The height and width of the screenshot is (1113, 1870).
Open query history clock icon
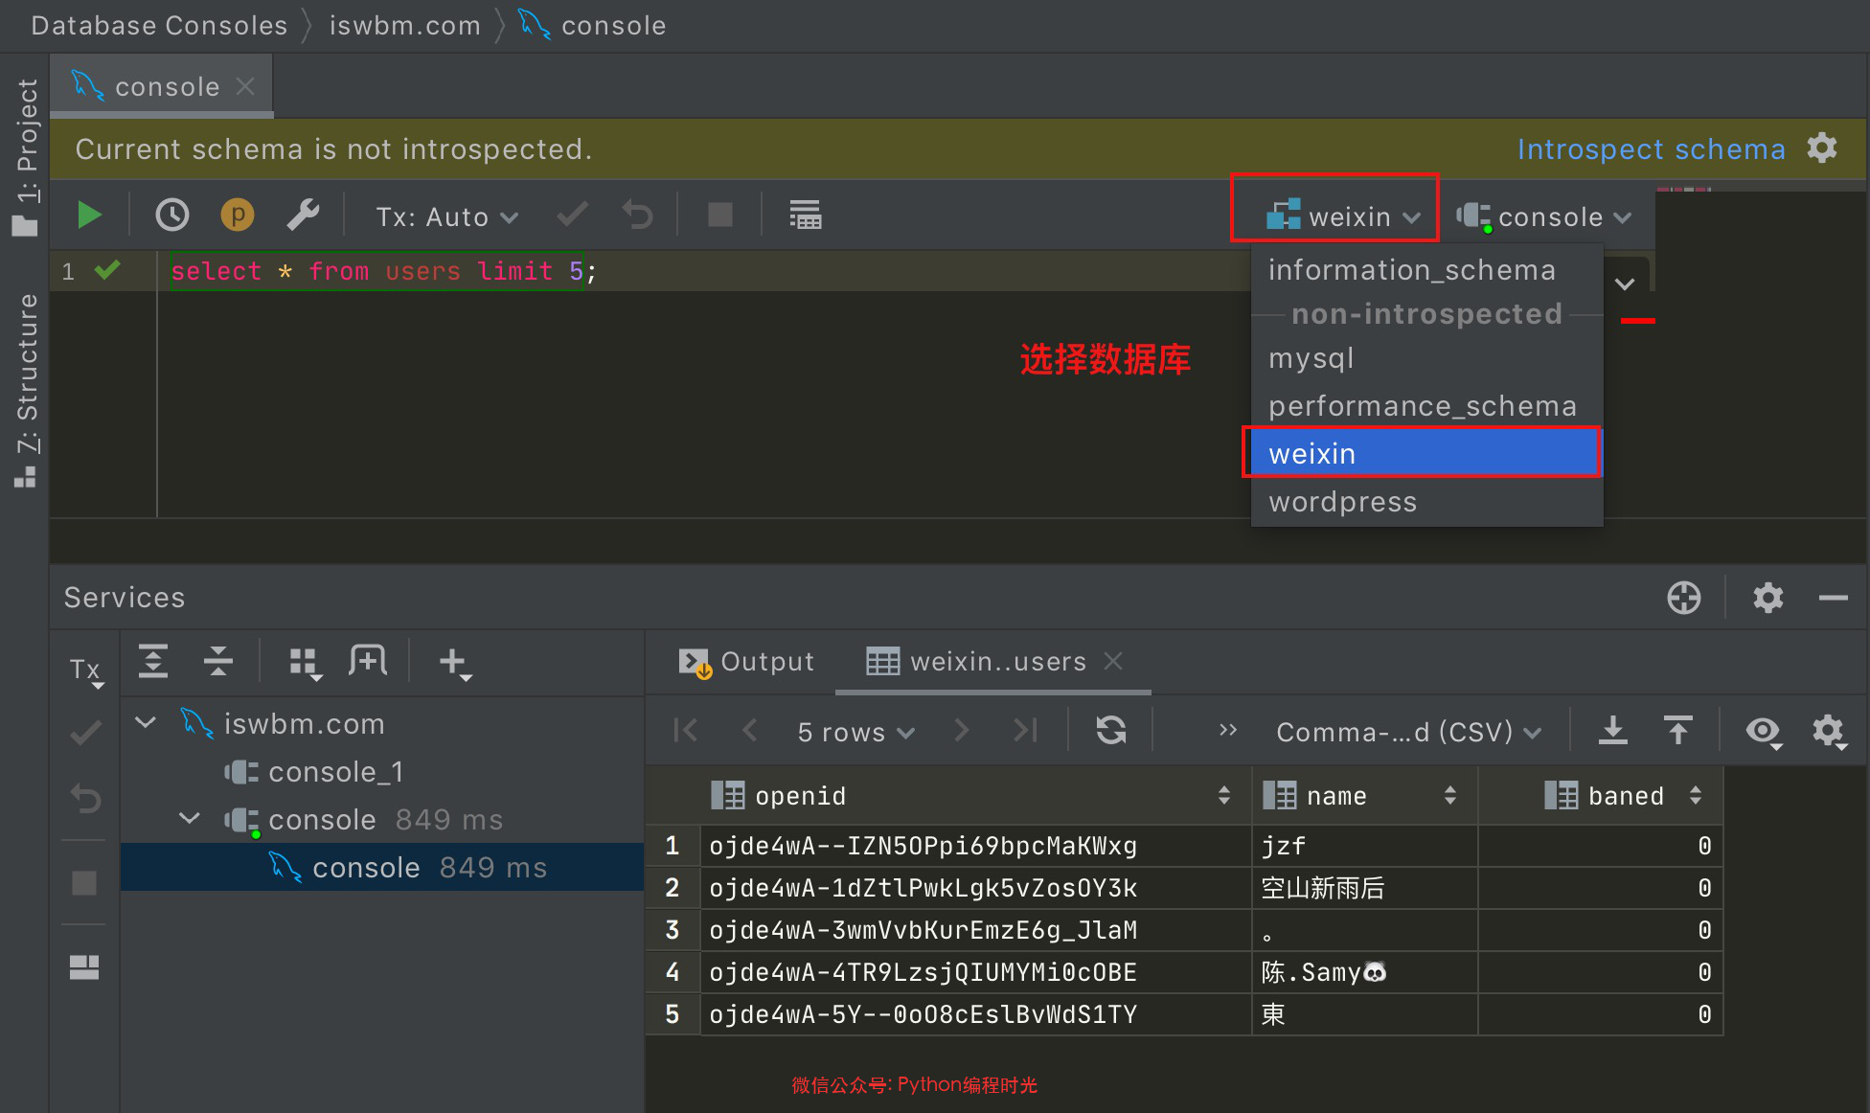172,216
